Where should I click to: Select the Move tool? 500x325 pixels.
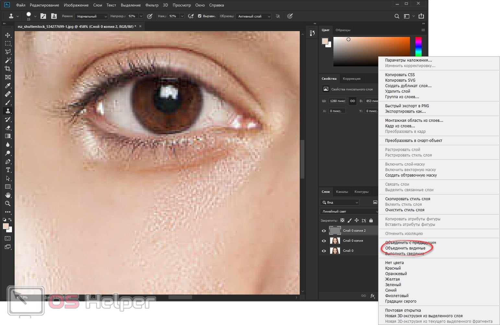pos(8,35)
